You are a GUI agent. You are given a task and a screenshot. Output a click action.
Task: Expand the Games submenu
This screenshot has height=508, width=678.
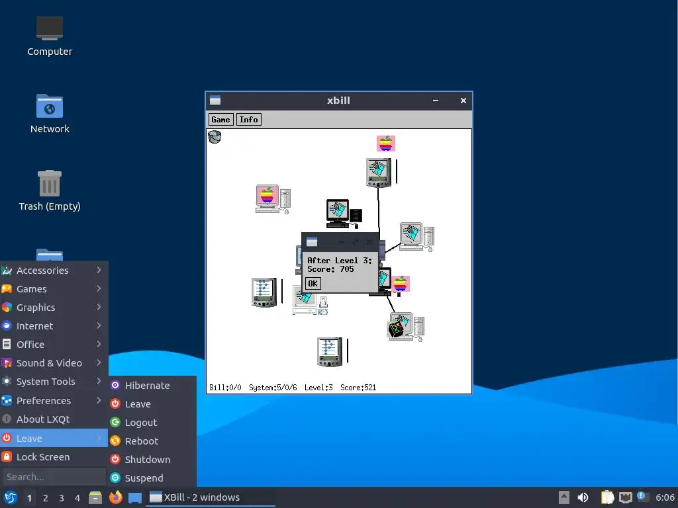pyautogui.click(x=54, y=289)
